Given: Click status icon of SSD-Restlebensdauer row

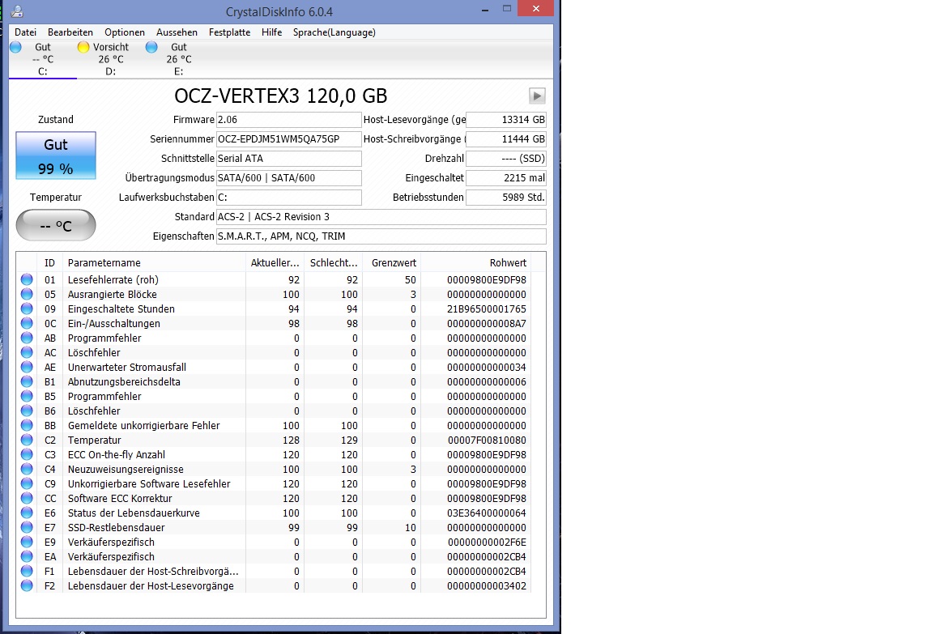Looking at the screenshot, I should point(27,527).
